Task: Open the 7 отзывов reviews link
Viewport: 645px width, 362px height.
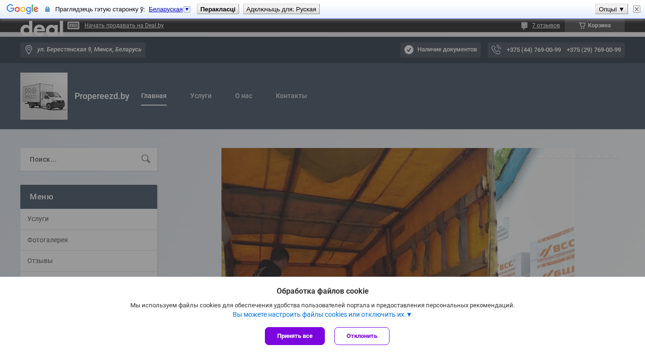Action: (x=545, y=25)
